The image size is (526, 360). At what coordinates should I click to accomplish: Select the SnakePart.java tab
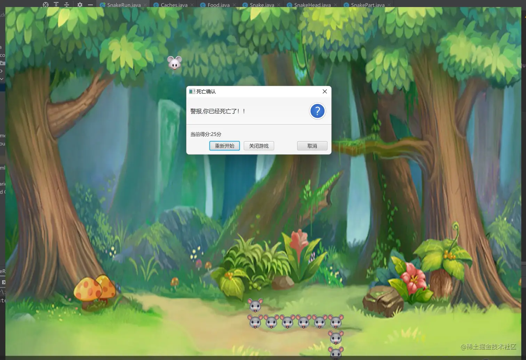[368, 5]
